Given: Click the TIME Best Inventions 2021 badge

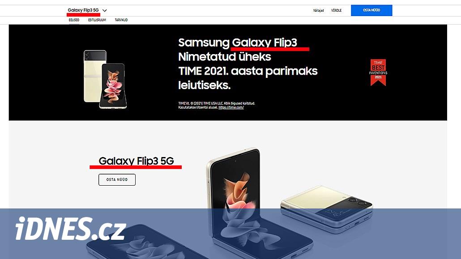Looking at the screenshot, I should tap(378, 72).
